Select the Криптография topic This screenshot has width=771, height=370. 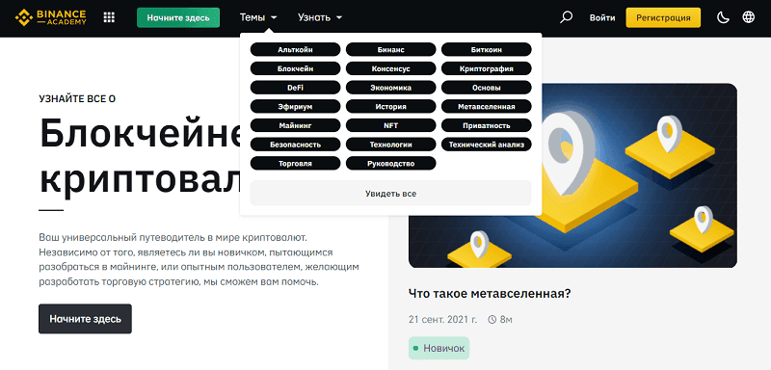click(487, 68)
